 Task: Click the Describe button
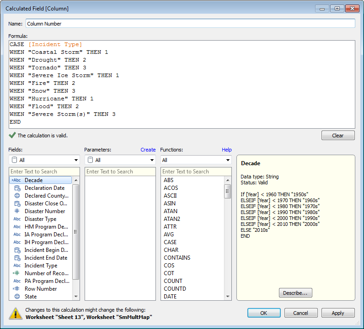click(x=295, y=292)
